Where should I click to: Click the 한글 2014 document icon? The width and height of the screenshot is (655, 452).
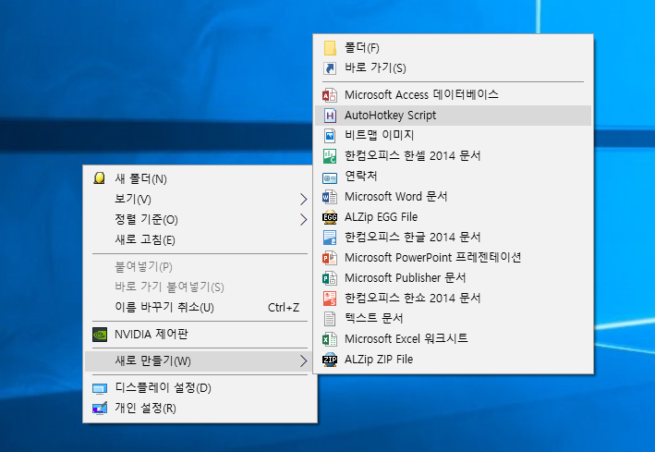330,238
